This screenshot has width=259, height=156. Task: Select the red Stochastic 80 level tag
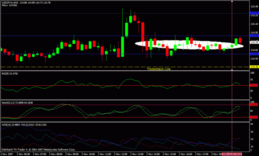pyautogui.click(x=254, y=105)
